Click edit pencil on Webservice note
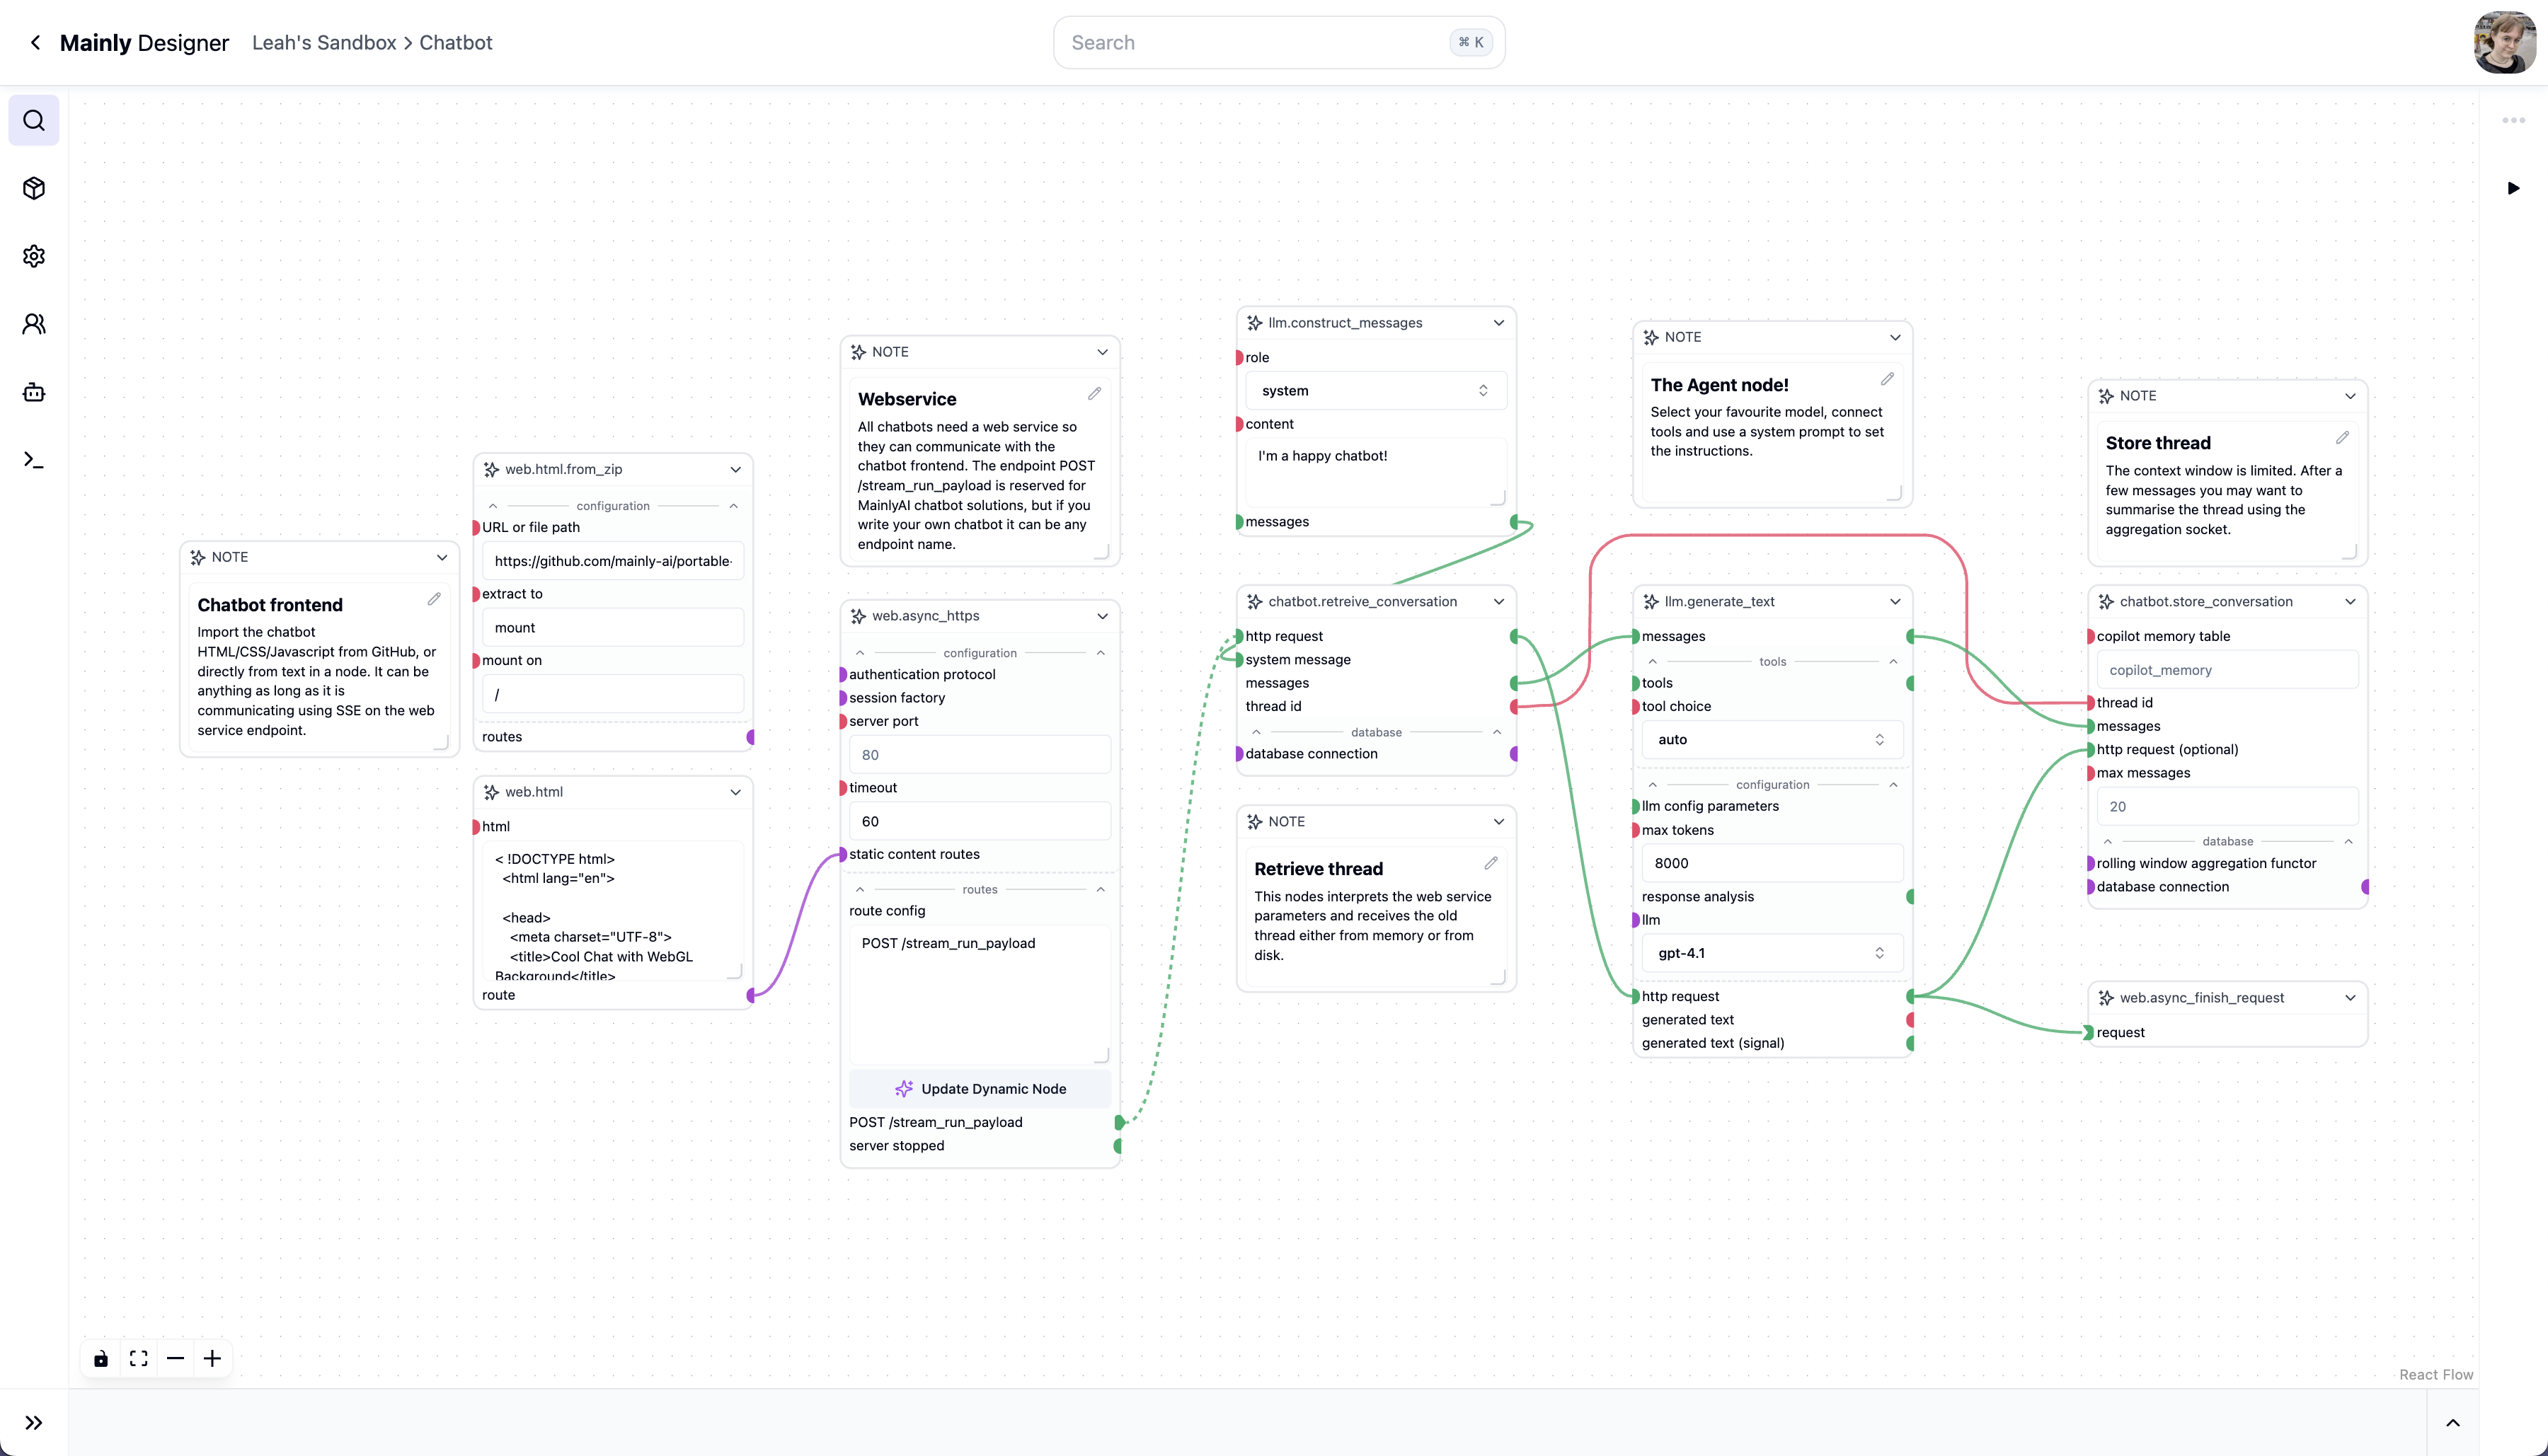Screen dimensions: 2548x1456 click(1094, 394)
